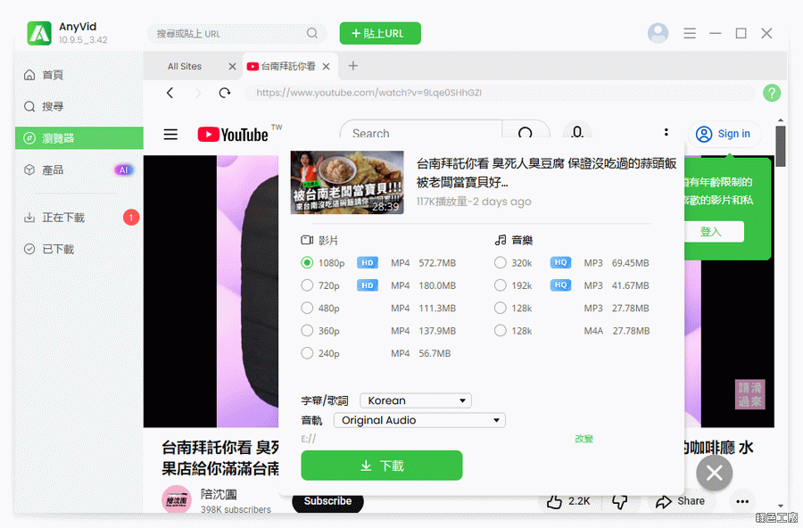Expand the Korean subtitle language dropdown
Viewport: 803px width, 528px height.
coord(416,400)
